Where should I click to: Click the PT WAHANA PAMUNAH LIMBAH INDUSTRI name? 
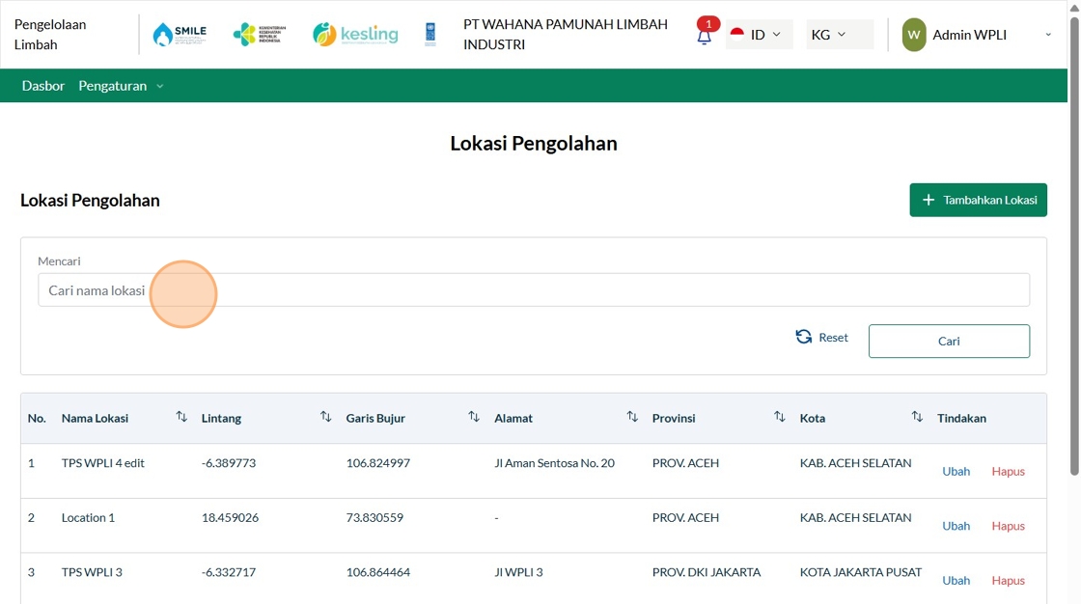point(566,35)
